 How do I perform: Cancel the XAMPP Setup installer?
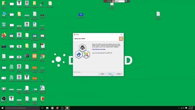coord(119,74)
